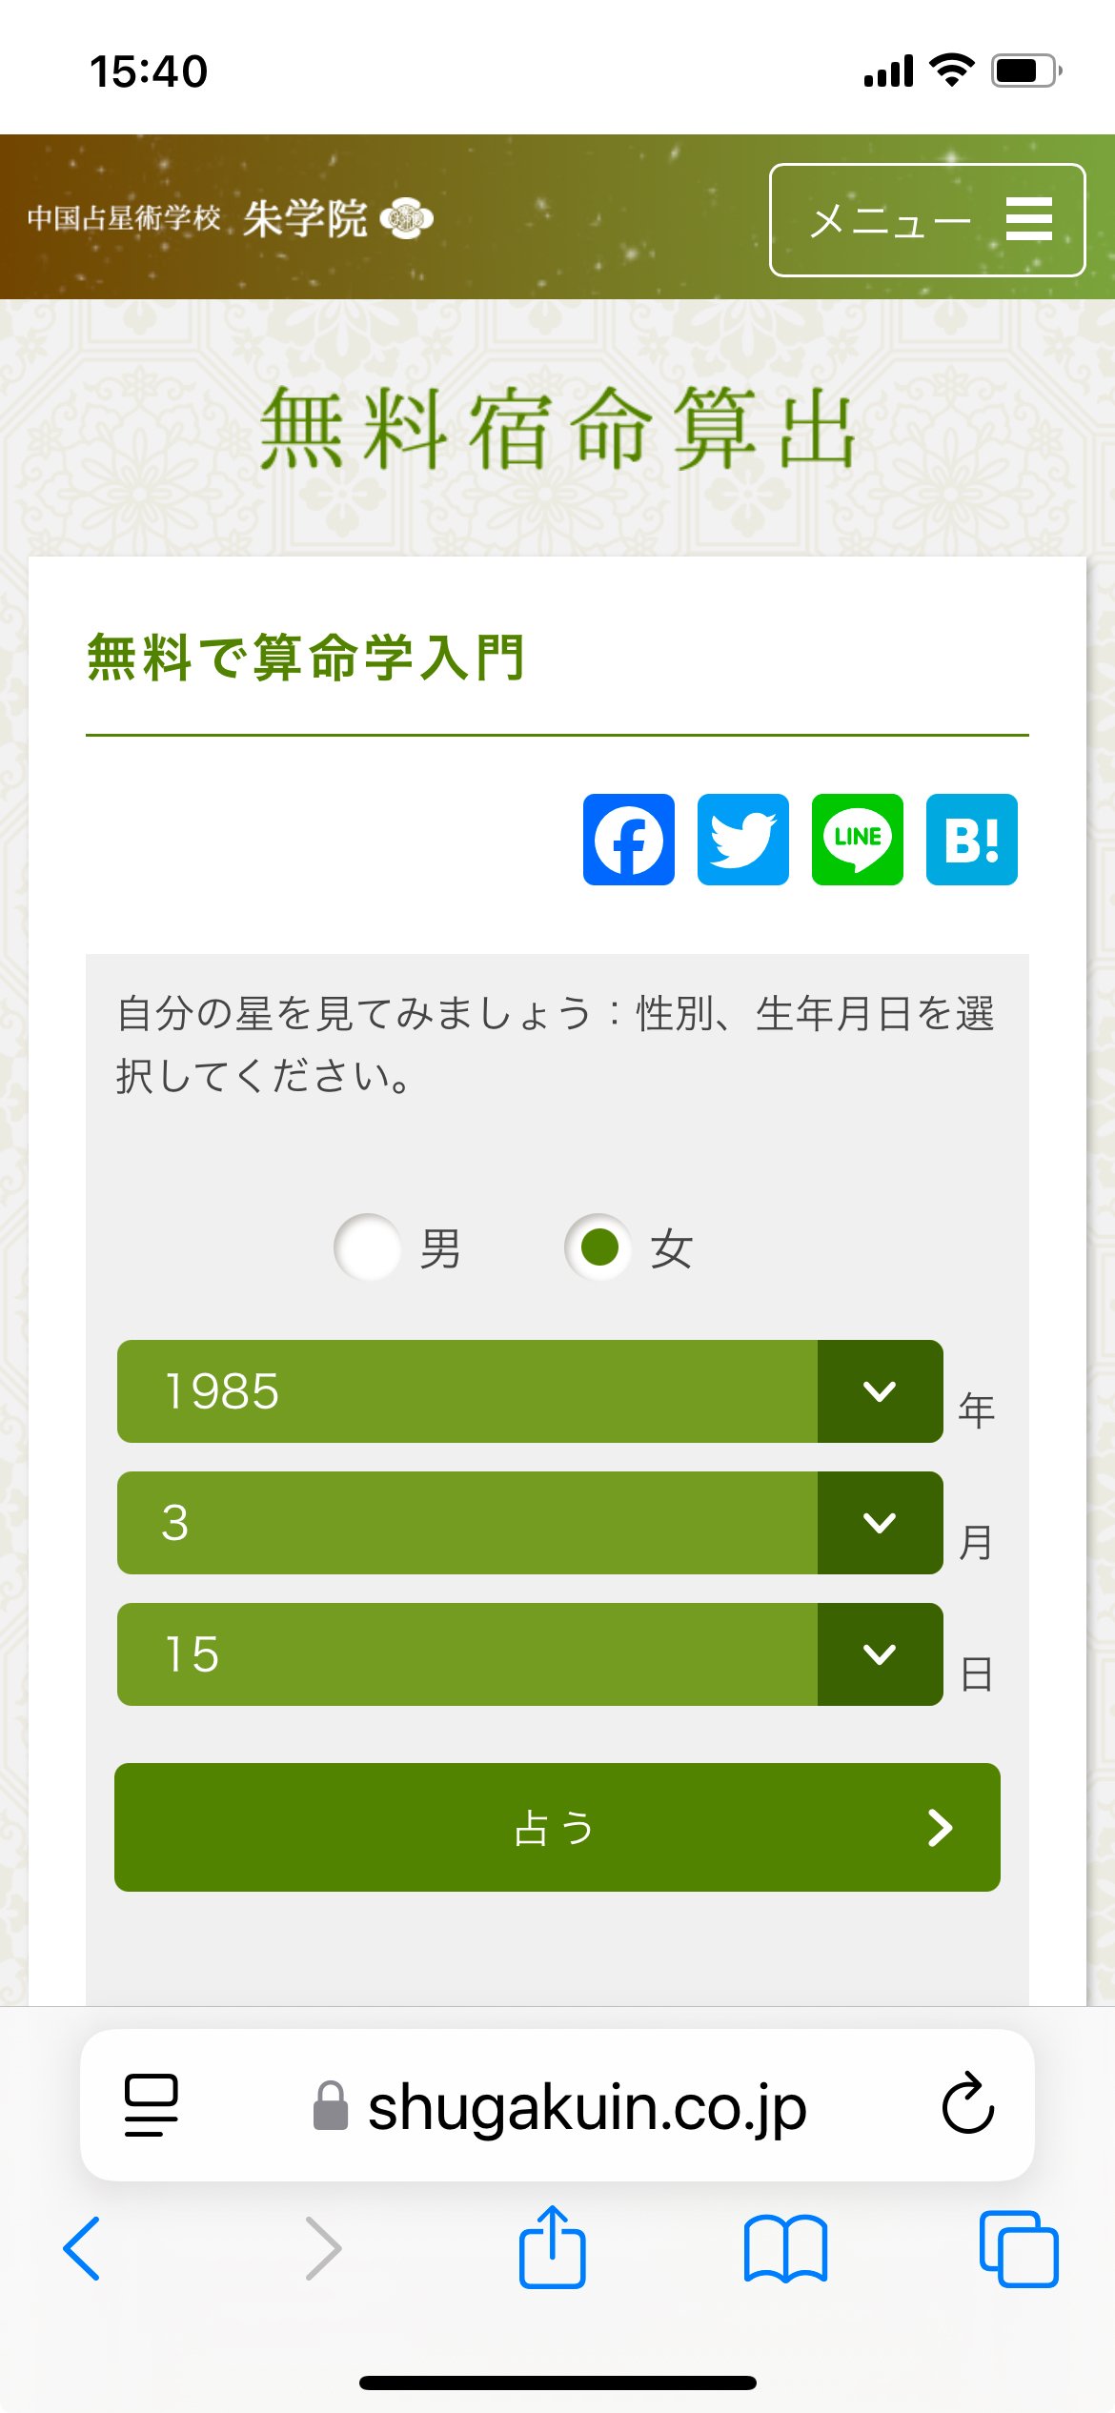Tap the 無料で算命学入門 heading
Screen dimensions: 1115x2413
point(305,658)
